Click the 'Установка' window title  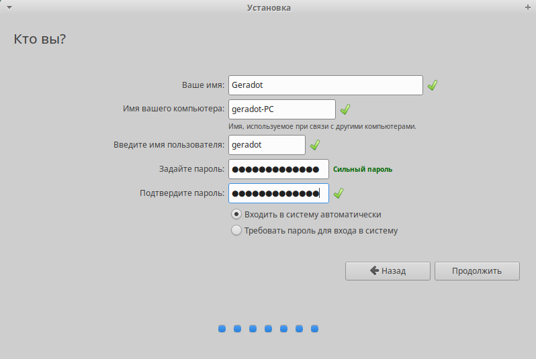pos(269,8)
